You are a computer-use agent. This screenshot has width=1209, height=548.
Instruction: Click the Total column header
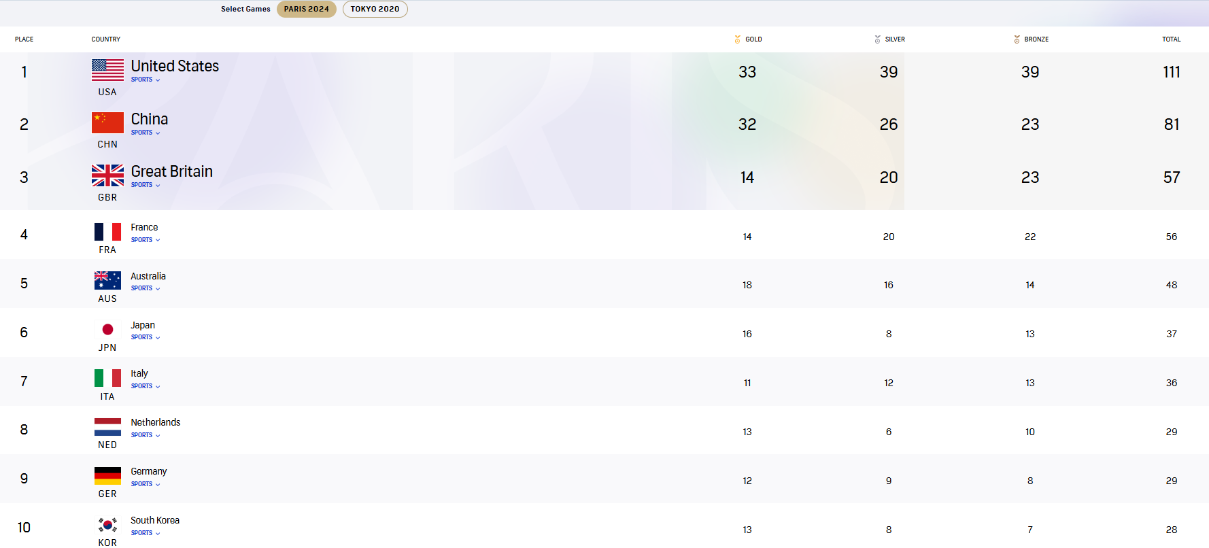[1171, 39]
